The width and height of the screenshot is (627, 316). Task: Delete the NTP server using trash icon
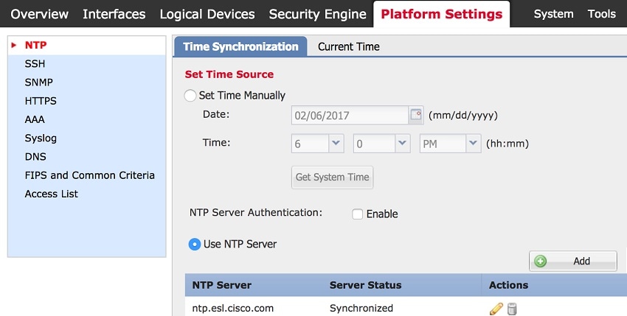pos(512,309)
